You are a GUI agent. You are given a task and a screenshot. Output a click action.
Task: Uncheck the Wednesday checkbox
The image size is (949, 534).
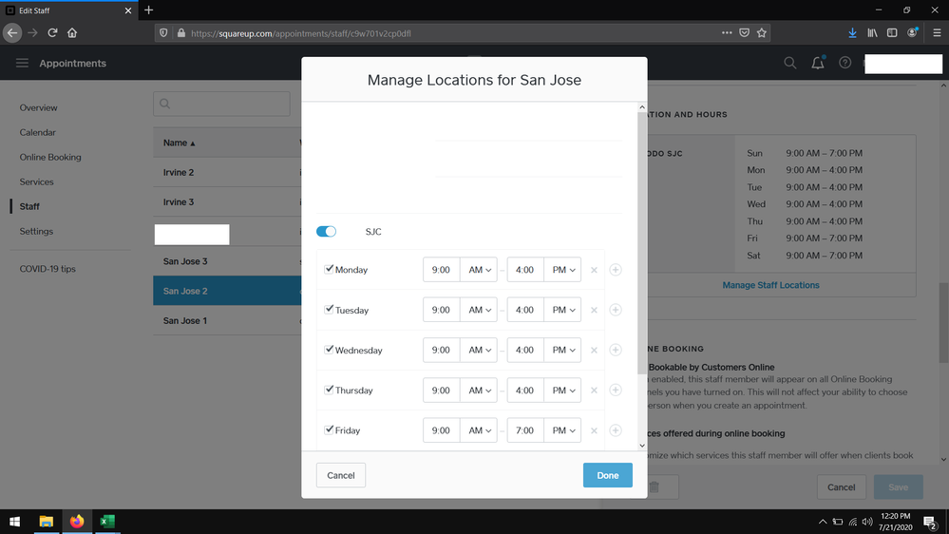click(329, 350)
